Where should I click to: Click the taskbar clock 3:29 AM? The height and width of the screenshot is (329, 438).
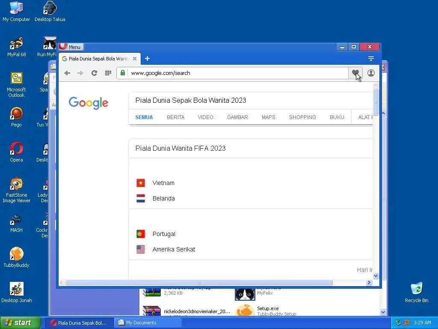click(422, 323)
